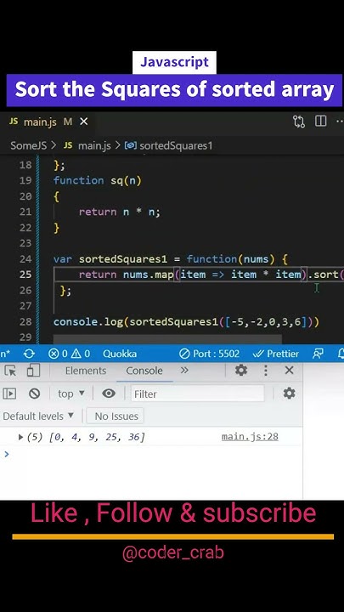Open DevTools three-dot menu
The image size is (344, 612).
pos(266,370)
